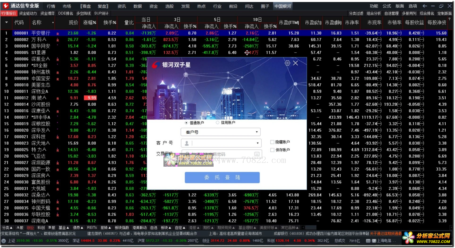This screenshot has width=455, height=248.
Task: Click the 组合分析 button
Action: pos(374,13)
